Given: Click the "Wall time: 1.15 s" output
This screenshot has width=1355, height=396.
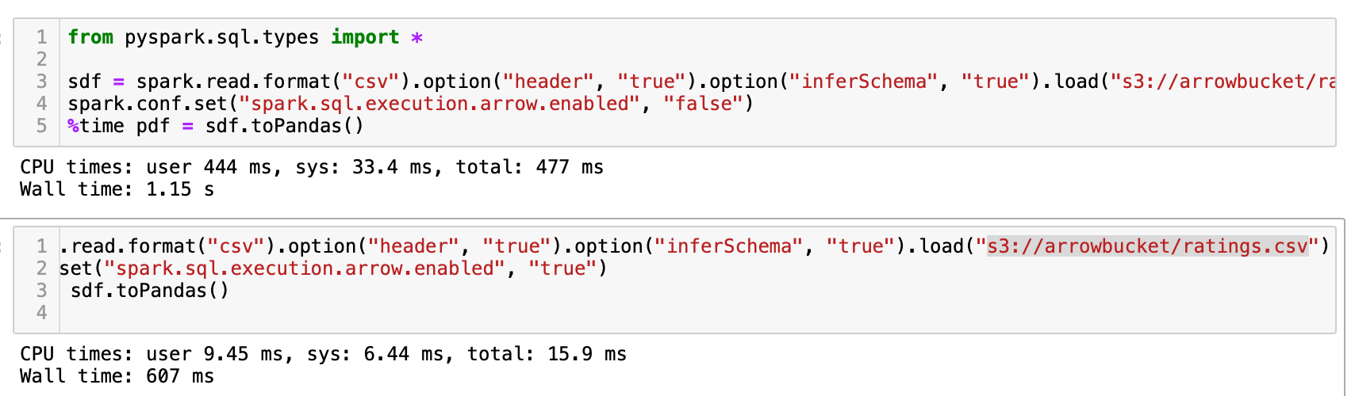Looking at the screenshot, I should 117,189.
